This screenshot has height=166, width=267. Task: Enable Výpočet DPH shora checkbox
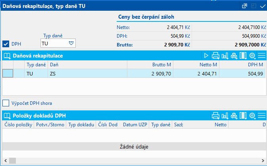[6, 103]
